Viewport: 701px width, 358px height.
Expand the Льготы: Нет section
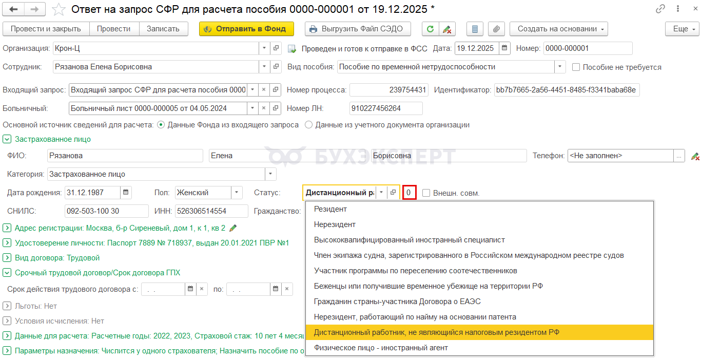(7, 306)
